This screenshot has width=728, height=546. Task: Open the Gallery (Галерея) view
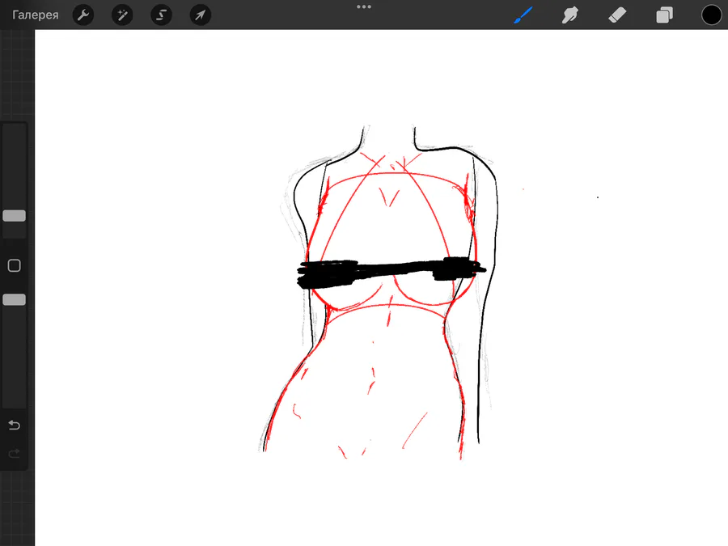[x=36, y=15]
